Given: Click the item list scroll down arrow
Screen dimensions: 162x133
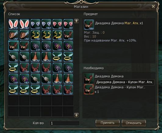Looking at the screenshot, I should (x=76, y=115).
